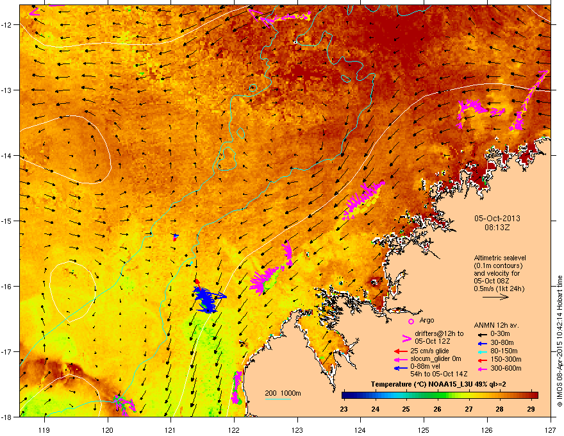The height and width of the screenshot is (436, 564).
Task: Click the magenta Argo circle marker in legend
Action: 411,321
